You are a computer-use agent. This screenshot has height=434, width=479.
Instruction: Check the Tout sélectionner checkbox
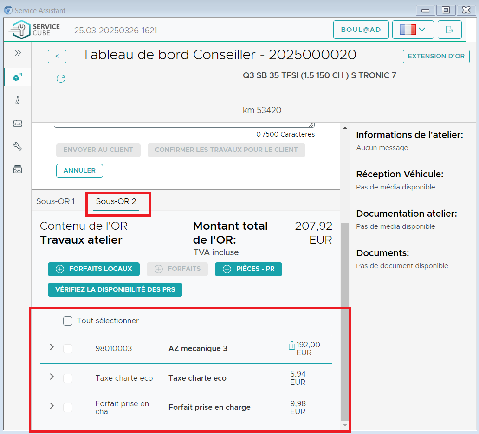pyautogui.click(x=68, y=321)
